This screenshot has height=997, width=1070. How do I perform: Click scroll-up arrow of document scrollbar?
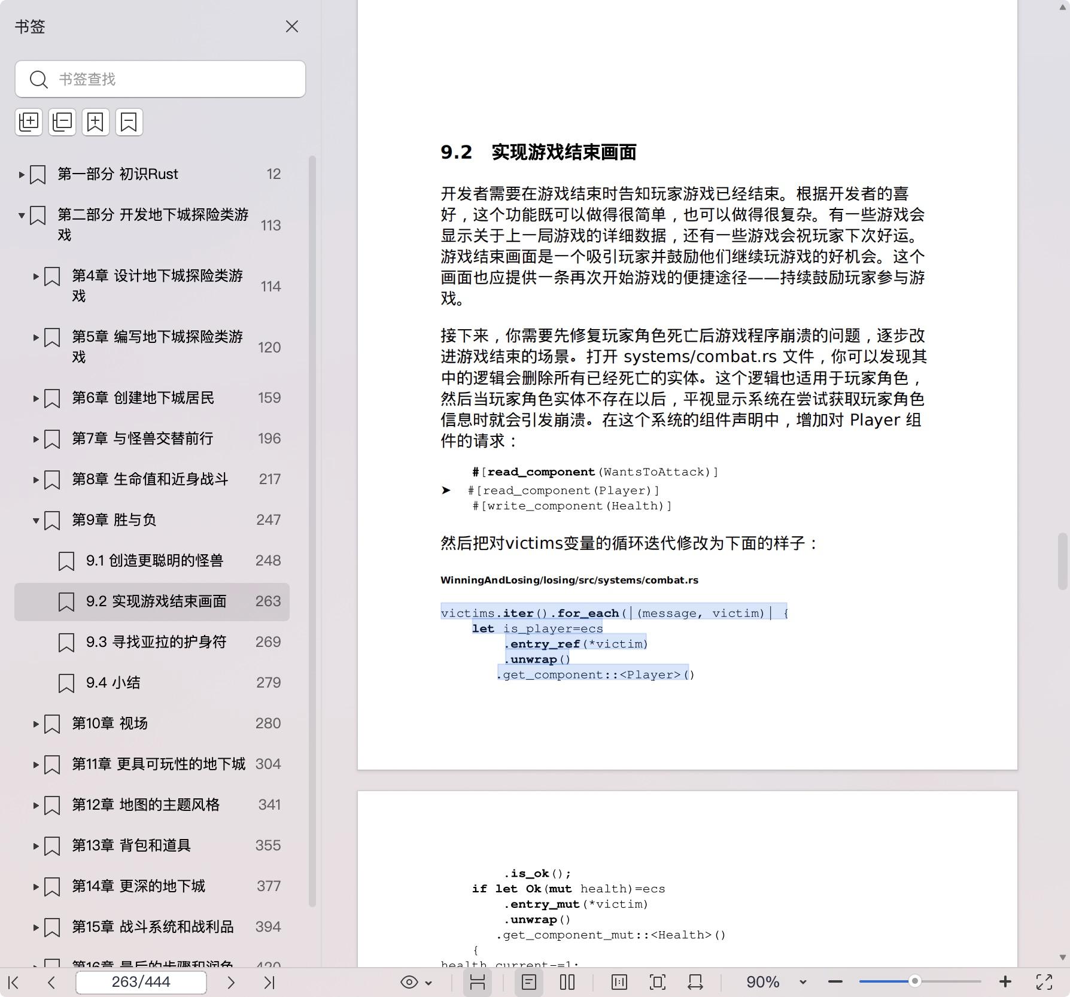tap(1063, 7)
